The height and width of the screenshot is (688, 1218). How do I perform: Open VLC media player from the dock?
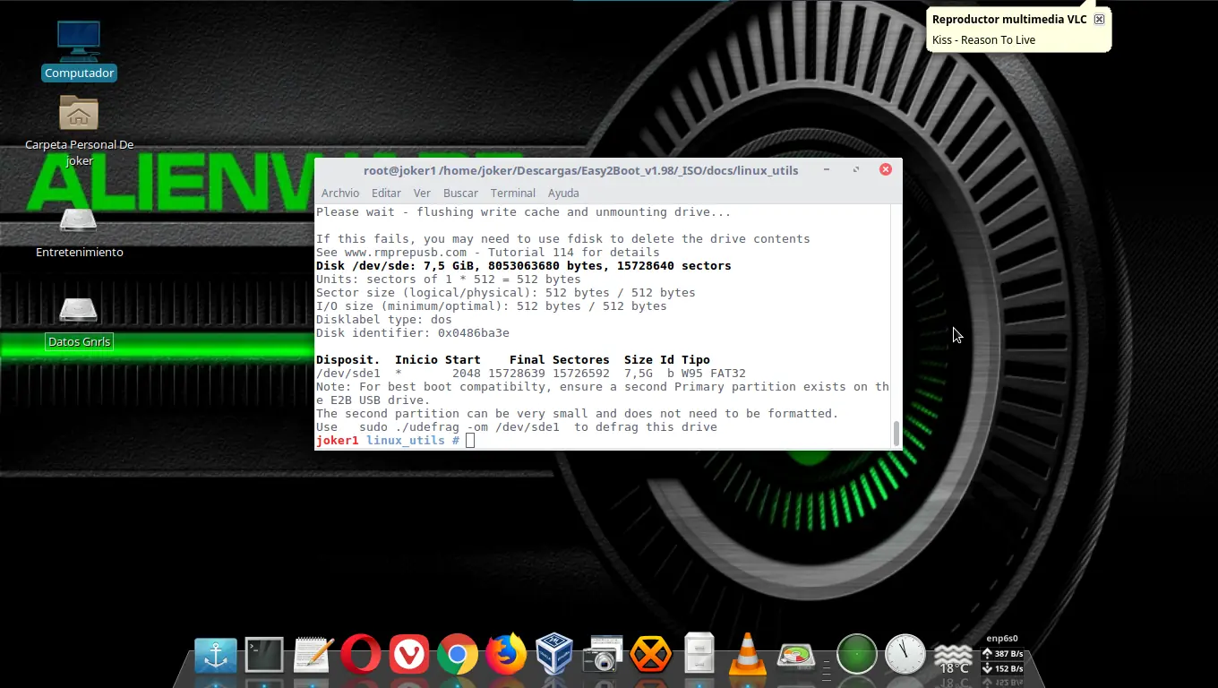click(748, 654)
